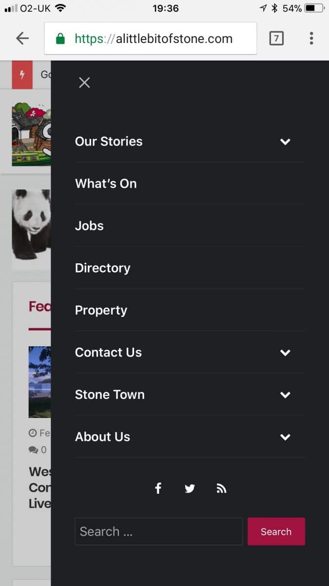Close the side menu with the X
329x586 pixels.
(84, 83)
